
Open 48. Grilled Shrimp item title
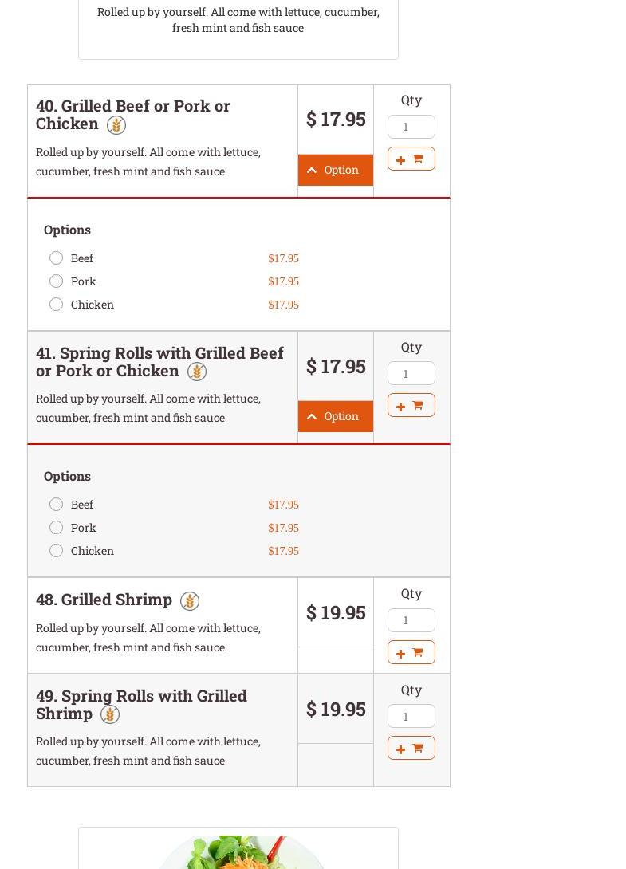[104, 600]
